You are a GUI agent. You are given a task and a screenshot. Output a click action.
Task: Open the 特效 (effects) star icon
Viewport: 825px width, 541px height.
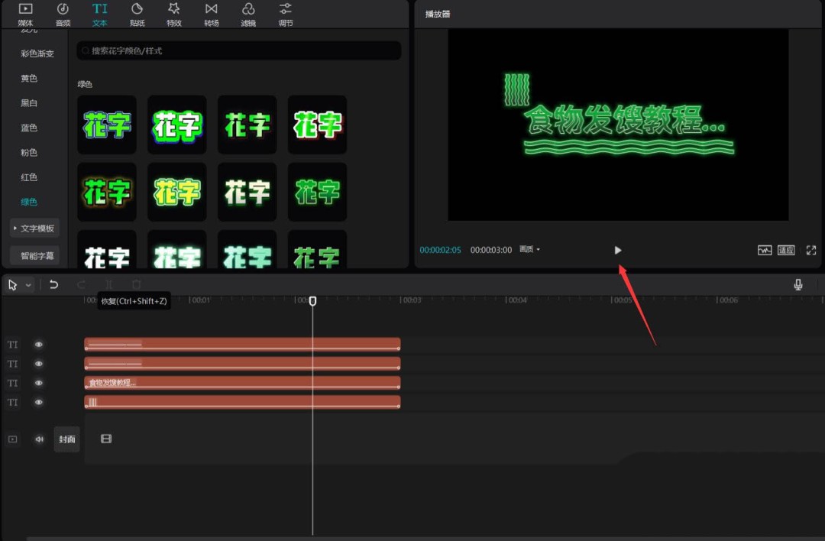(x=174, y=9)
